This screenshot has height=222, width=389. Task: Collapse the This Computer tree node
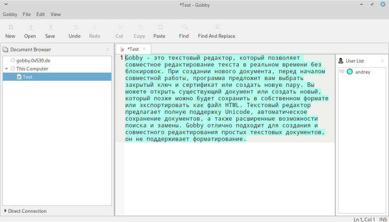[6, 69]
